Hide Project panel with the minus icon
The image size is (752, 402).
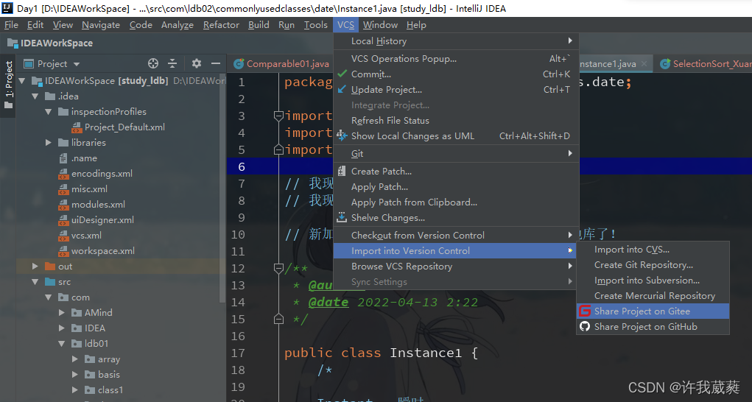216,63
